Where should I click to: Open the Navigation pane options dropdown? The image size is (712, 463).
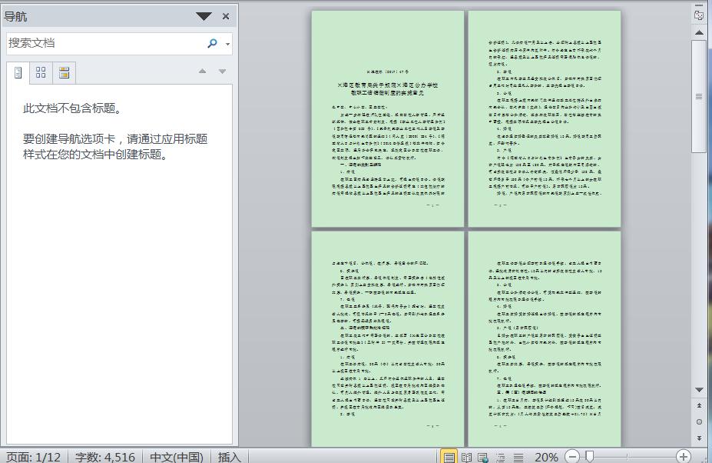click(x=203, y=15)
